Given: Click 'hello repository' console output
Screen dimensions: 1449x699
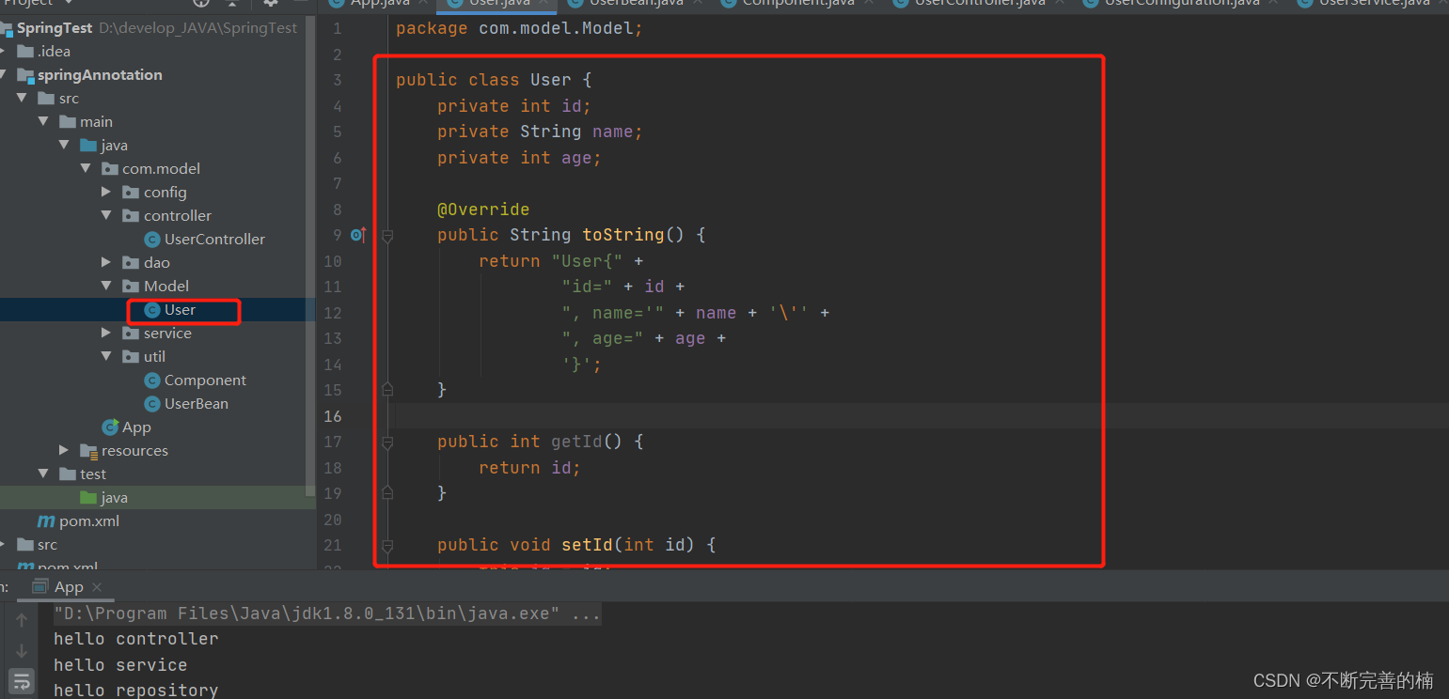Looking at the screenshot, I should 136,690.
